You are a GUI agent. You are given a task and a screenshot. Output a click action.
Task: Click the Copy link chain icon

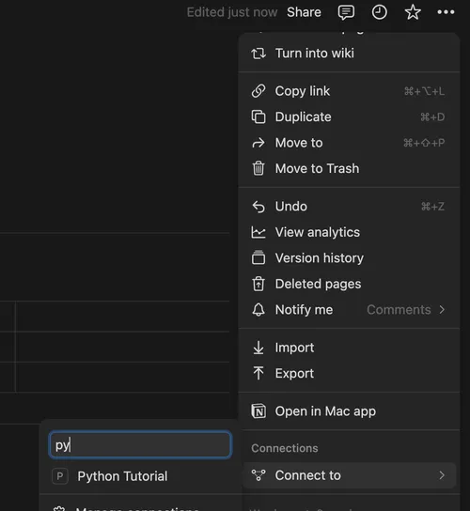(x=258, y=91)
